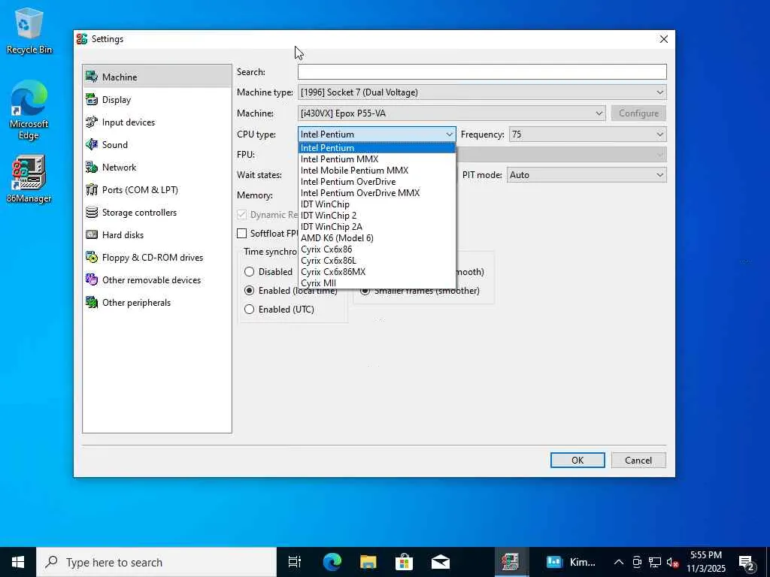Viewport: 770px width, 577px height.
Task: Open File Explorer from the taskbar
Action: [x=368, y=562]
